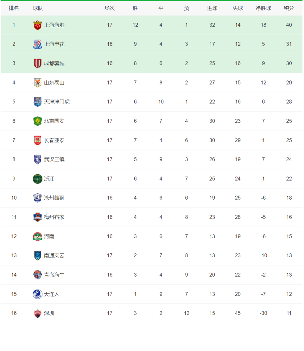Click the 浙江 round green logo
This screenshot has width=304, height=351.
38,179
